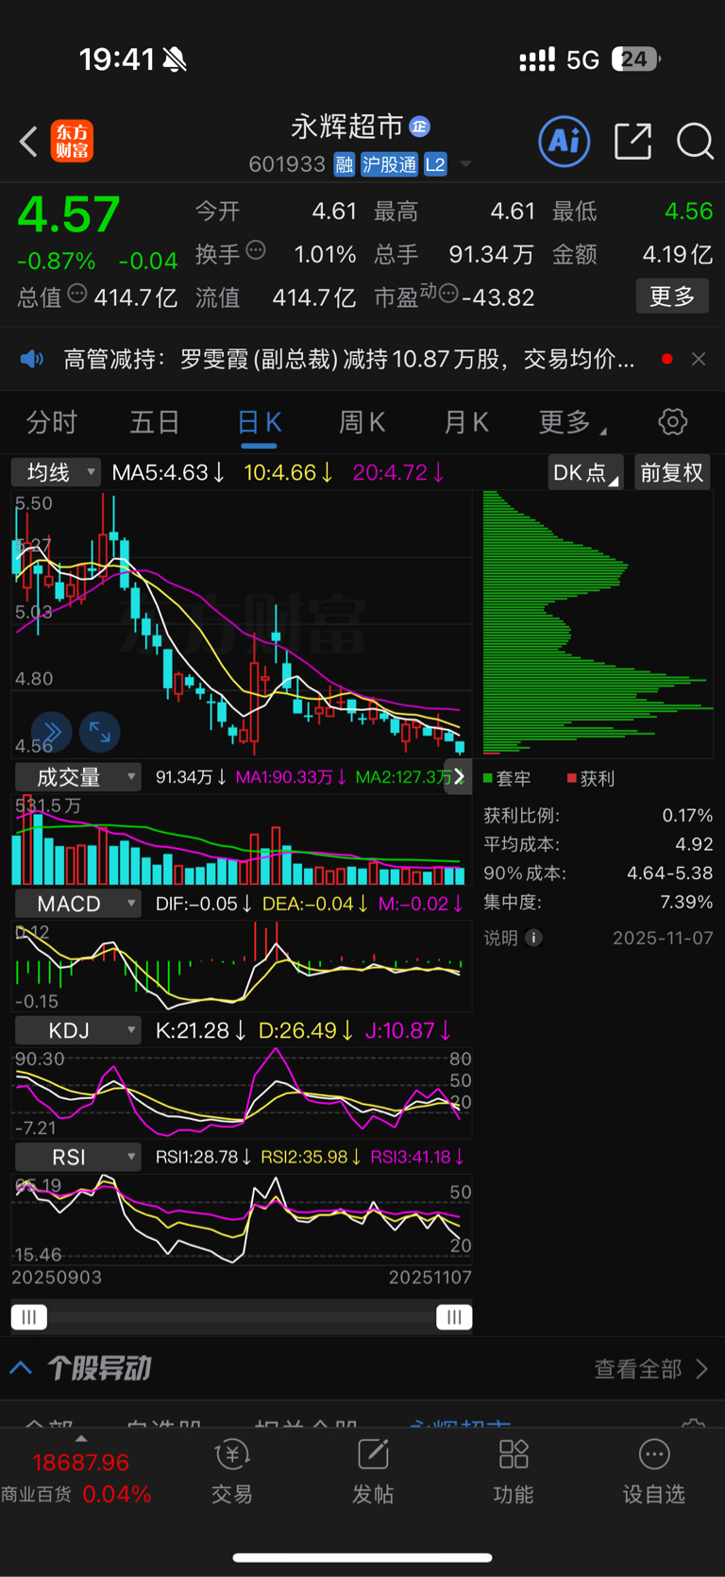Switch to 周K chart tab
Image resolution: width=725 pixels, height=1577 pixels.
(362, 422)
